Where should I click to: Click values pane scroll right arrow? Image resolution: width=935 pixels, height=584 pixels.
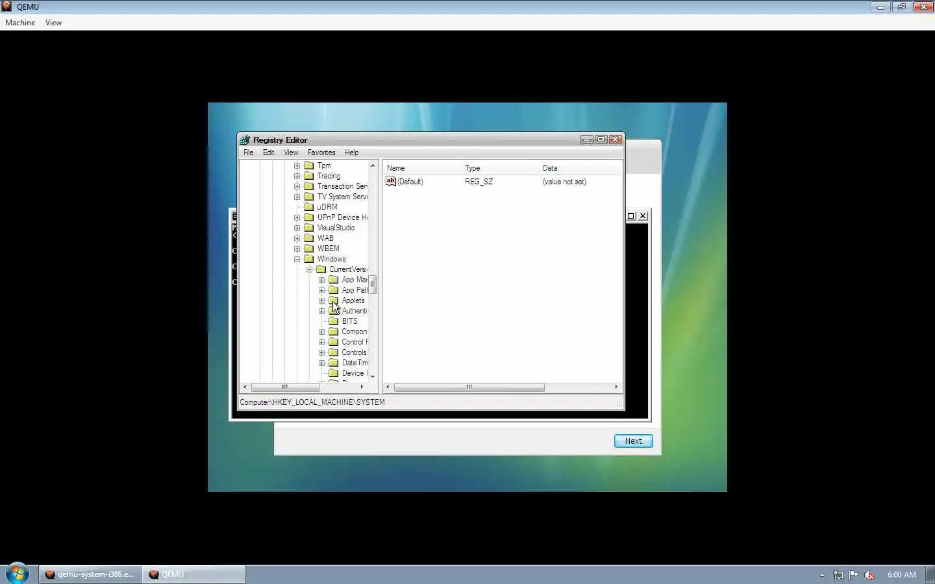[616, 387]
